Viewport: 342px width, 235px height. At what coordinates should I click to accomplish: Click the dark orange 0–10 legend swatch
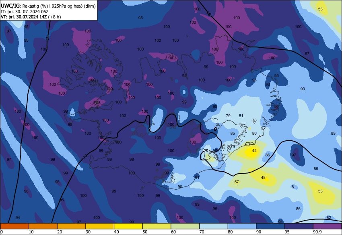coord(14,226)
